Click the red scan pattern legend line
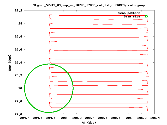 point(146,13)
